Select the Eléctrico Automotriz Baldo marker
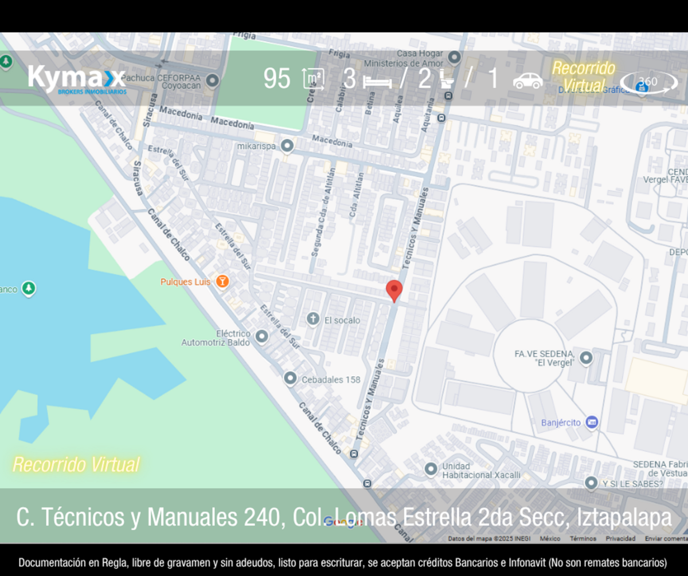This screenshot has width=688, height=576. pyautogui.click(x=261, y=336)
